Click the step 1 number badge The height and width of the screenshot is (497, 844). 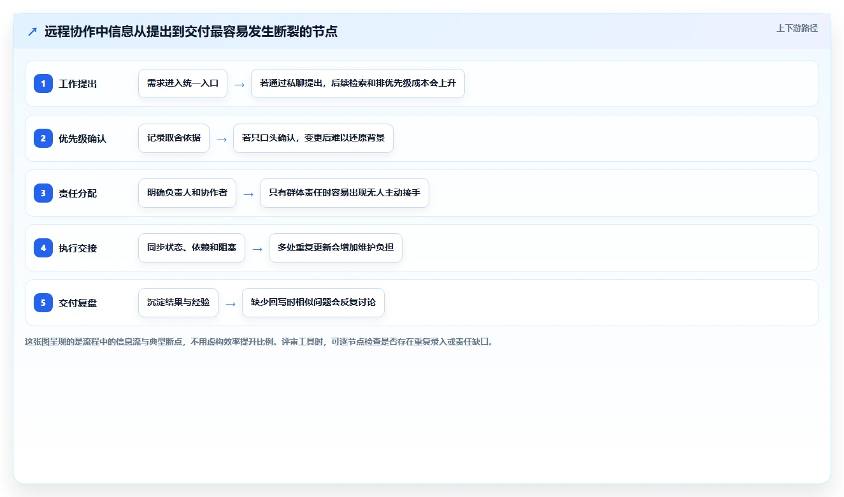click(x=43, y=83)
